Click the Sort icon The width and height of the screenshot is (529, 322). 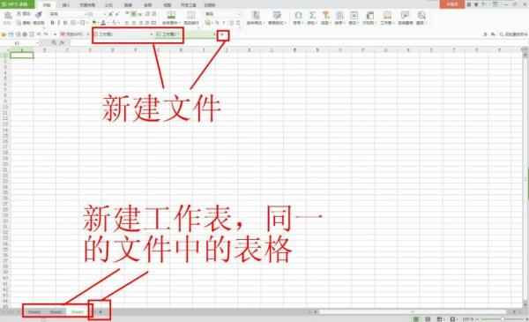[x=339, y=15]
